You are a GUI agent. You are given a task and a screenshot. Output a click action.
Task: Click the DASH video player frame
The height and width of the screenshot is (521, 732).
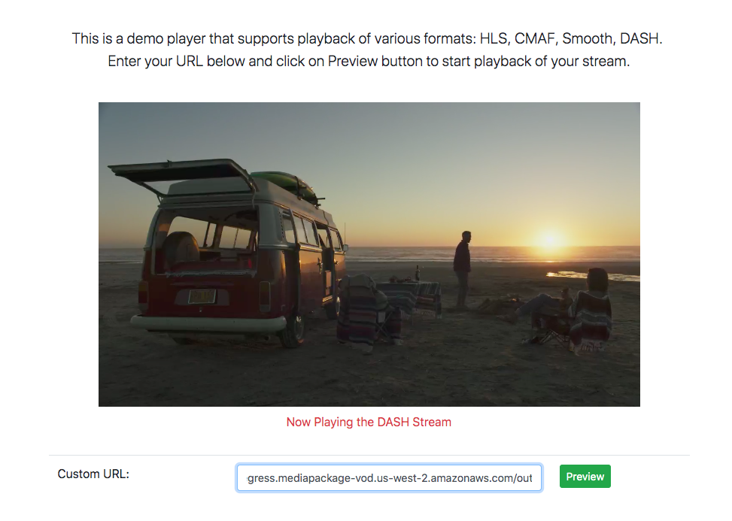point(369,254)
